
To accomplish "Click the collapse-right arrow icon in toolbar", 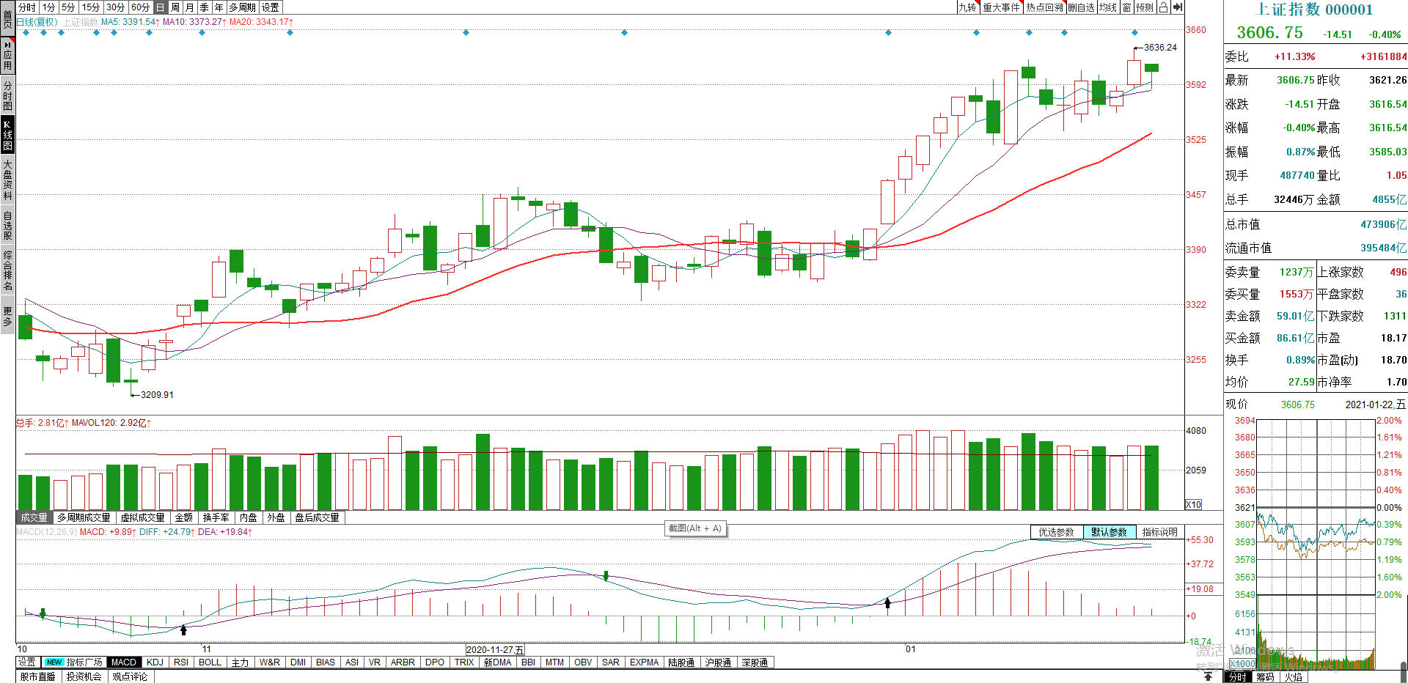I will [1177, 7].
